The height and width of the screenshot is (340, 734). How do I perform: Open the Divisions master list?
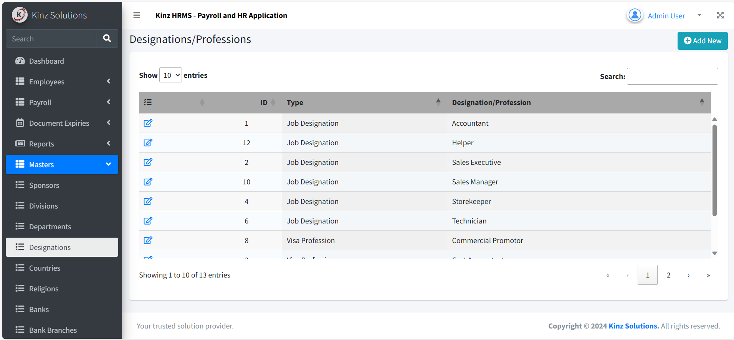(x=62, y=206)
